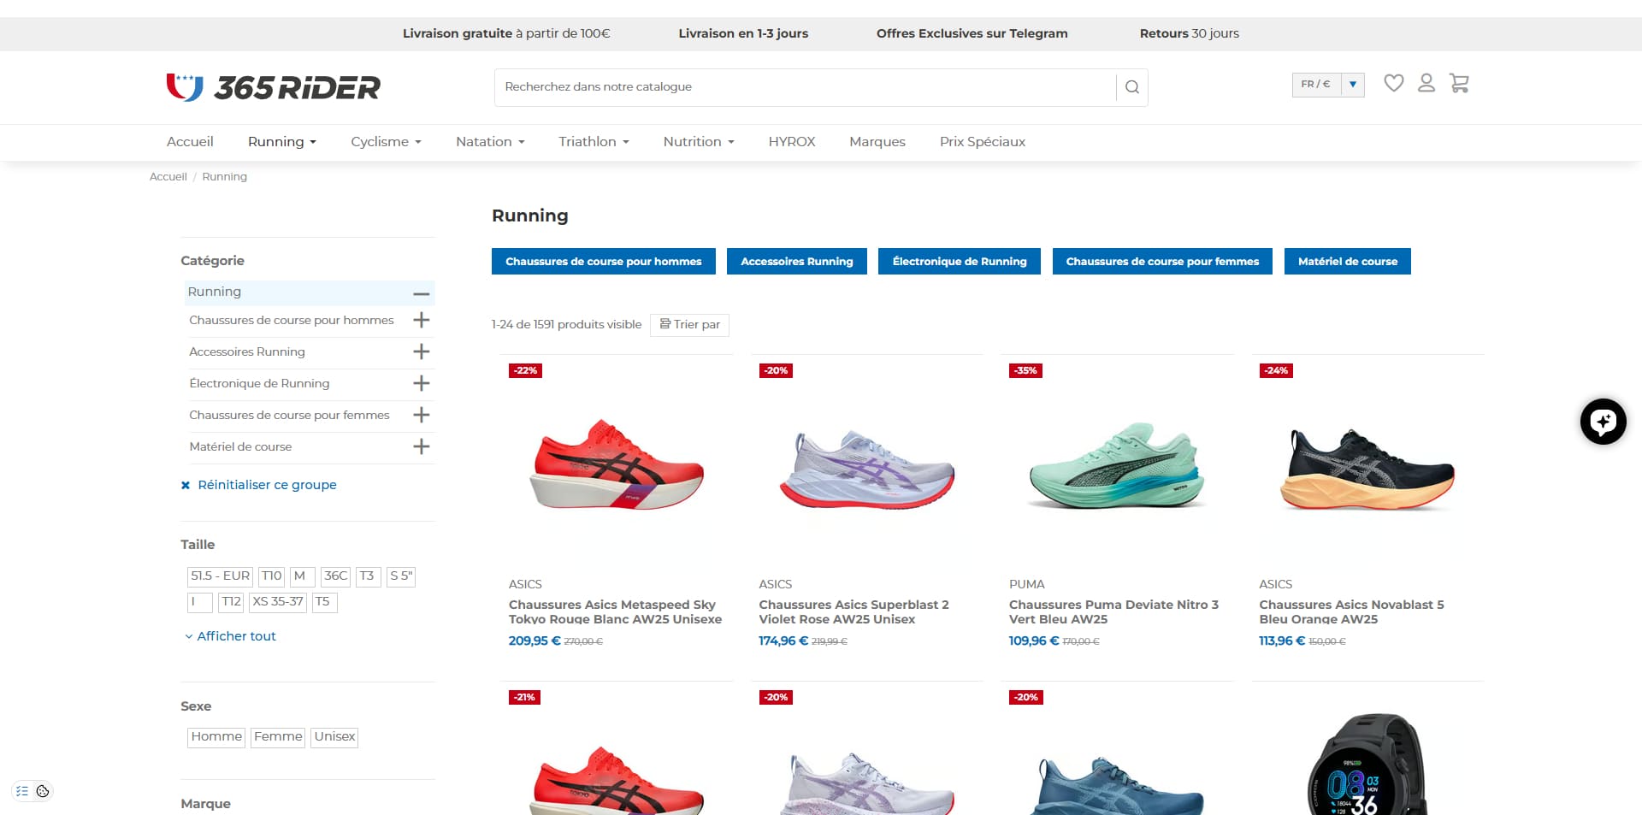Open Prix Spéciaux page
This screenshot has height=815, width=1642.
tap(983, 142)
